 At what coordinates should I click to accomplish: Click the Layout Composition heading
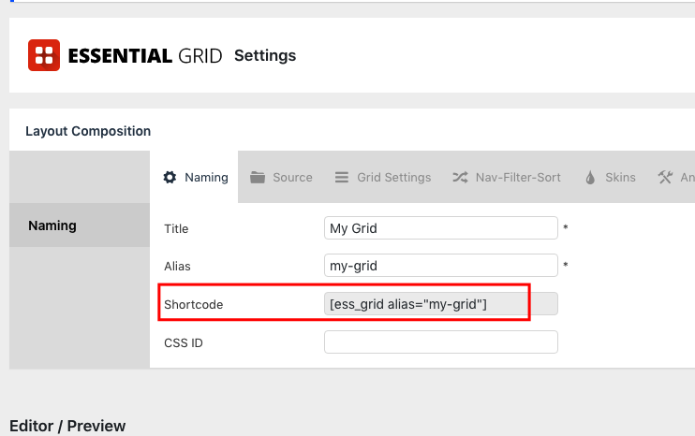88,131
